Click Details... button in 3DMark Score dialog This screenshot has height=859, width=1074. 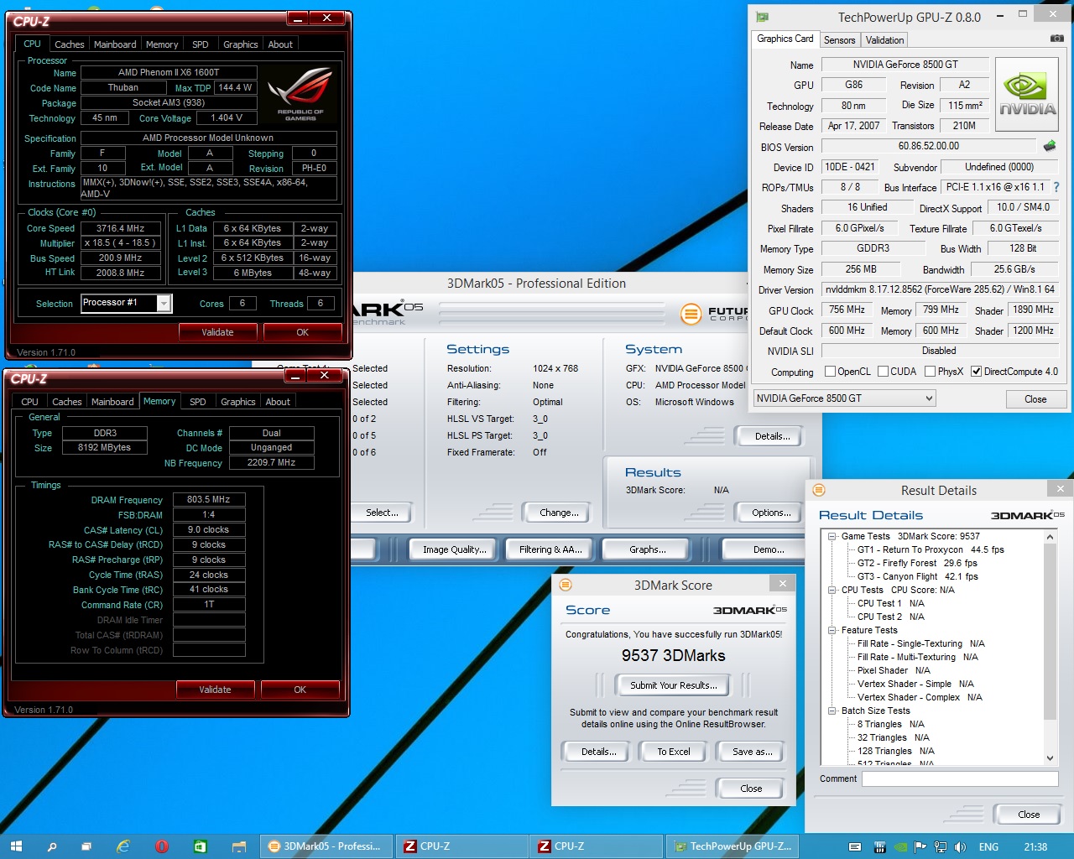pos(598,752)
